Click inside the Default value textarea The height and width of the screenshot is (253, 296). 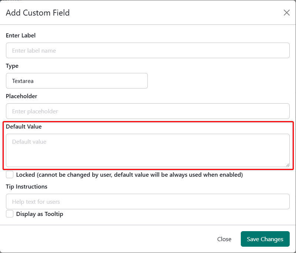pyautogui.click(x=147, y=150)
